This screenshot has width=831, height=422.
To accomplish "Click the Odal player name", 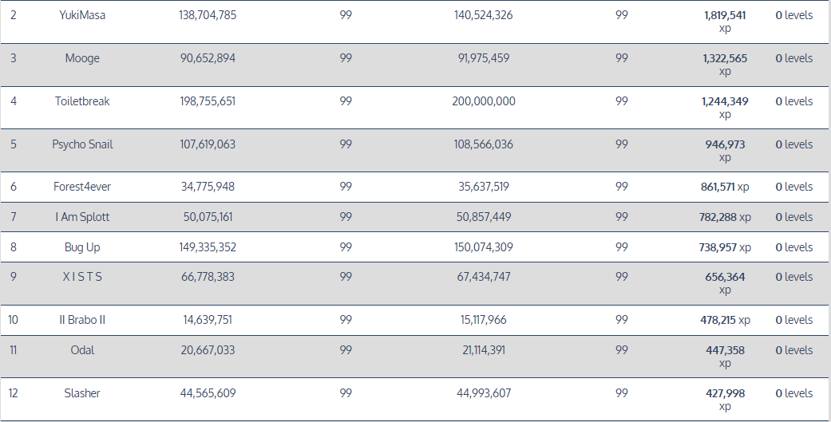I will pyautogui.click(x=82, y=350).
